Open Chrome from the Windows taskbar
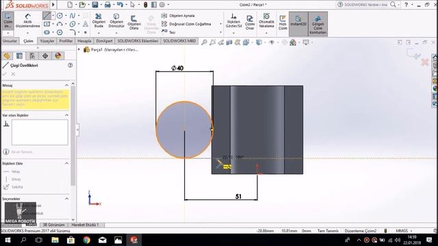This screenshot has width=438, height=246. coord(87,240)
